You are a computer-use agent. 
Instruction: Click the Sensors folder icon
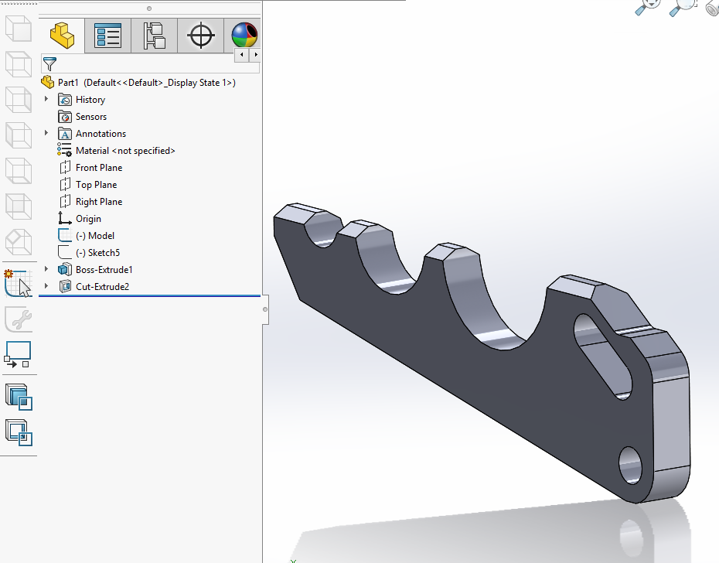(x=65, y=117)
